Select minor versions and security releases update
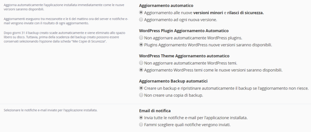 click(141, 13)
